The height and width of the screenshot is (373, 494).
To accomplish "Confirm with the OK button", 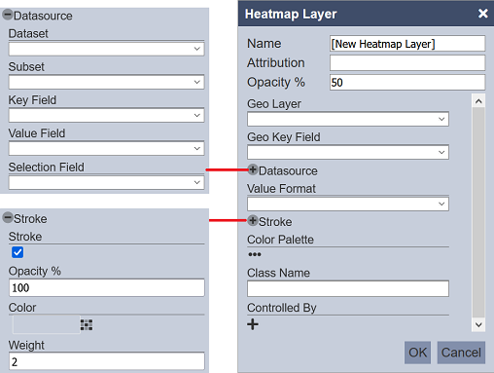I will tap(417, 353).
